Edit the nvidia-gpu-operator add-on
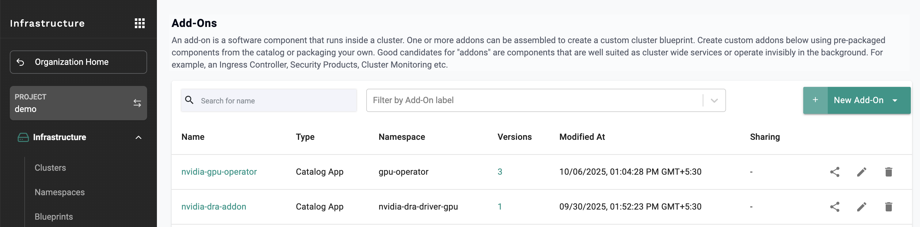The height and width of the screenshot is (227, 920). click(861, 172)
